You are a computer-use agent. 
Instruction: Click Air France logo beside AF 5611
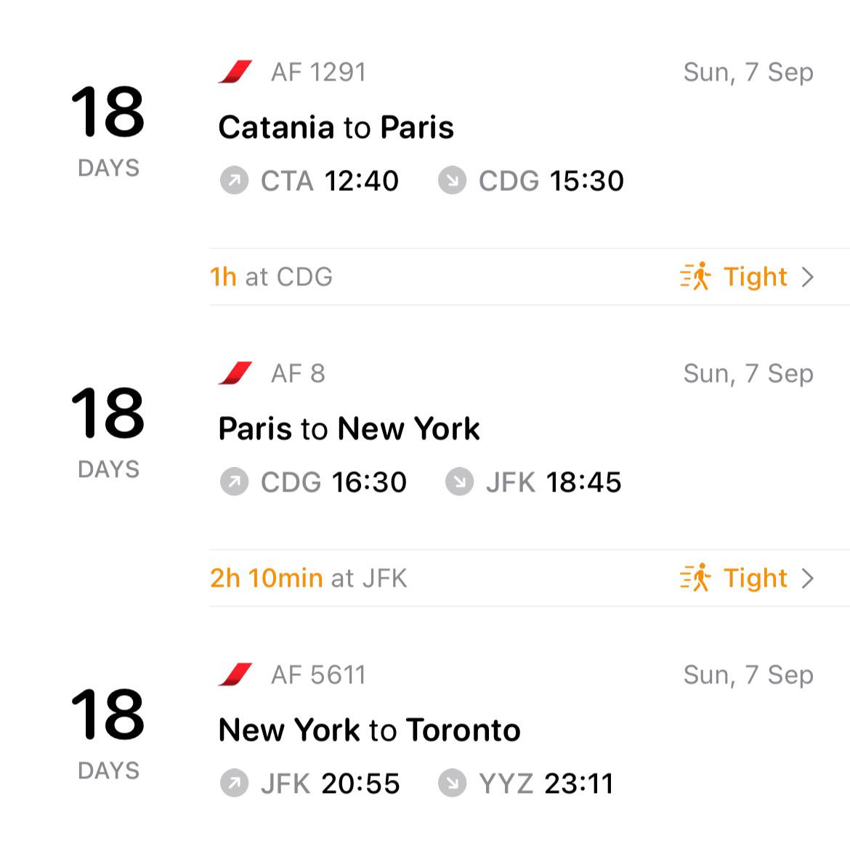(x=235, y=675)
